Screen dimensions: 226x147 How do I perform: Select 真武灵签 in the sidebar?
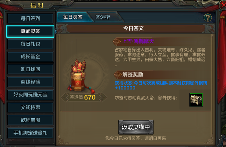click(31, 31)
